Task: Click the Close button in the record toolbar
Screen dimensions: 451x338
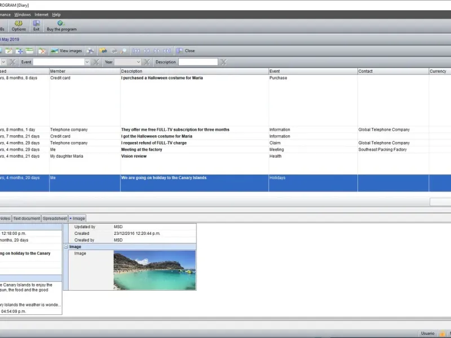Action: (x=185, y=51)
